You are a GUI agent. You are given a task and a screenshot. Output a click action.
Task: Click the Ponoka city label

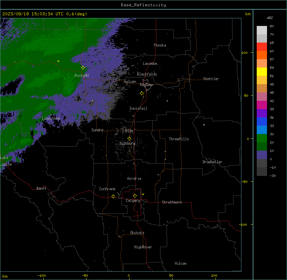point(160,45)
